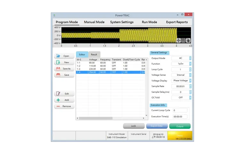This screenshot has width=234, height=153.
Task: Click the PowerTRAC title bar app icon
Action: pos(54,15)
